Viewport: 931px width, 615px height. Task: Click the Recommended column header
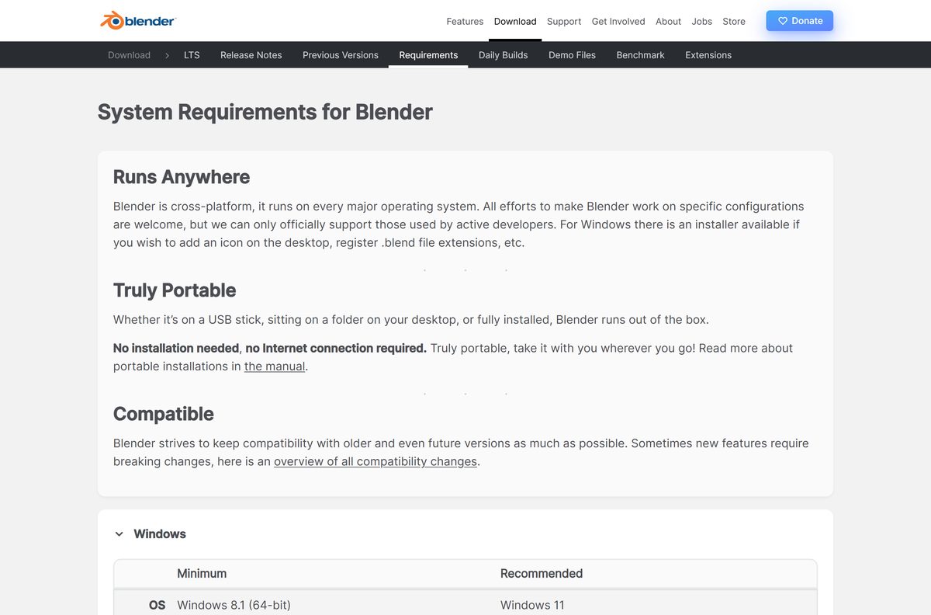542,574
